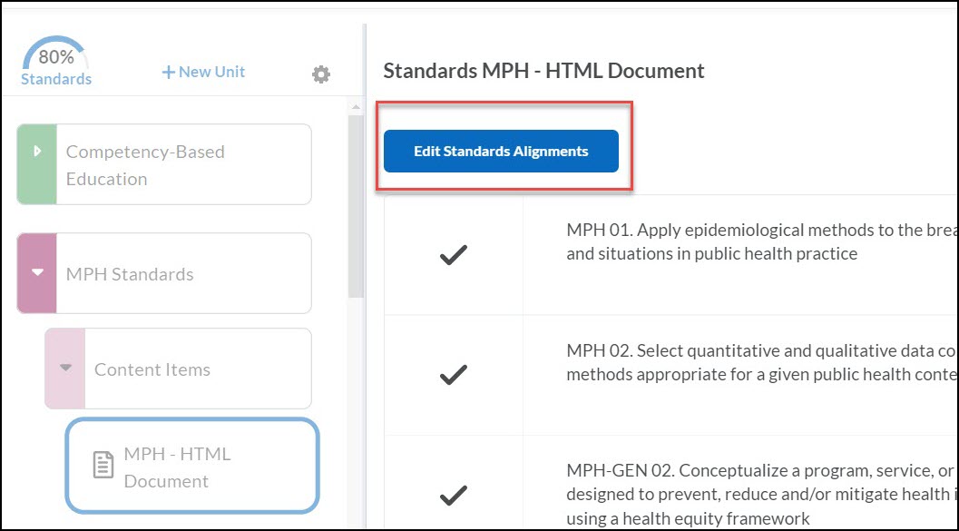Viewport: 959px width, 531px height.
Task: Click the Standards MPH - HTML Document heading
Action: coord(543,71)
